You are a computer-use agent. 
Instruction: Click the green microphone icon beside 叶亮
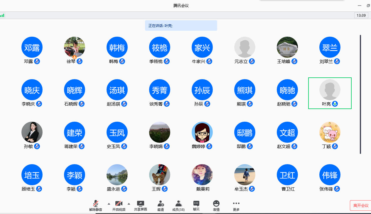[335, 104]
